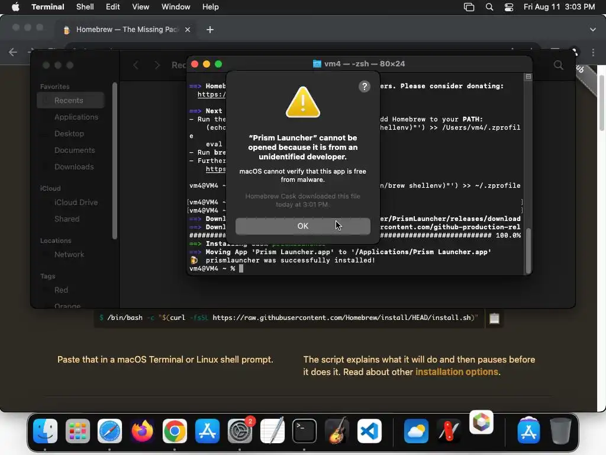The image size is (606, 455).
Task: Select Network in Finder sidebar
Action: (x=70, y=255)
